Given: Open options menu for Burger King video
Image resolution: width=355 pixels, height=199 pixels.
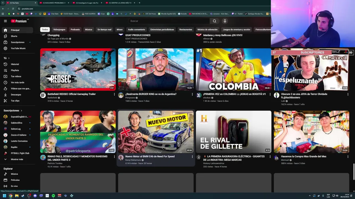Looking at the screenshot, I should 192,94.
